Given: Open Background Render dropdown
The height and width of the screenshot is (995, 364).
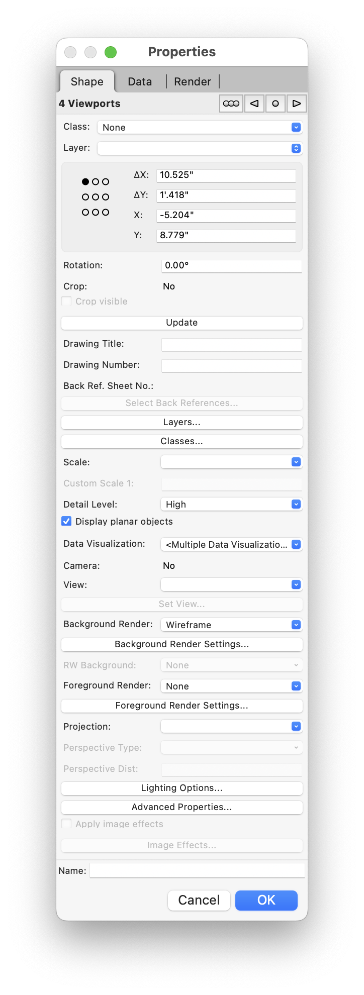Looking at the screenshot, I should pos(231,625).
